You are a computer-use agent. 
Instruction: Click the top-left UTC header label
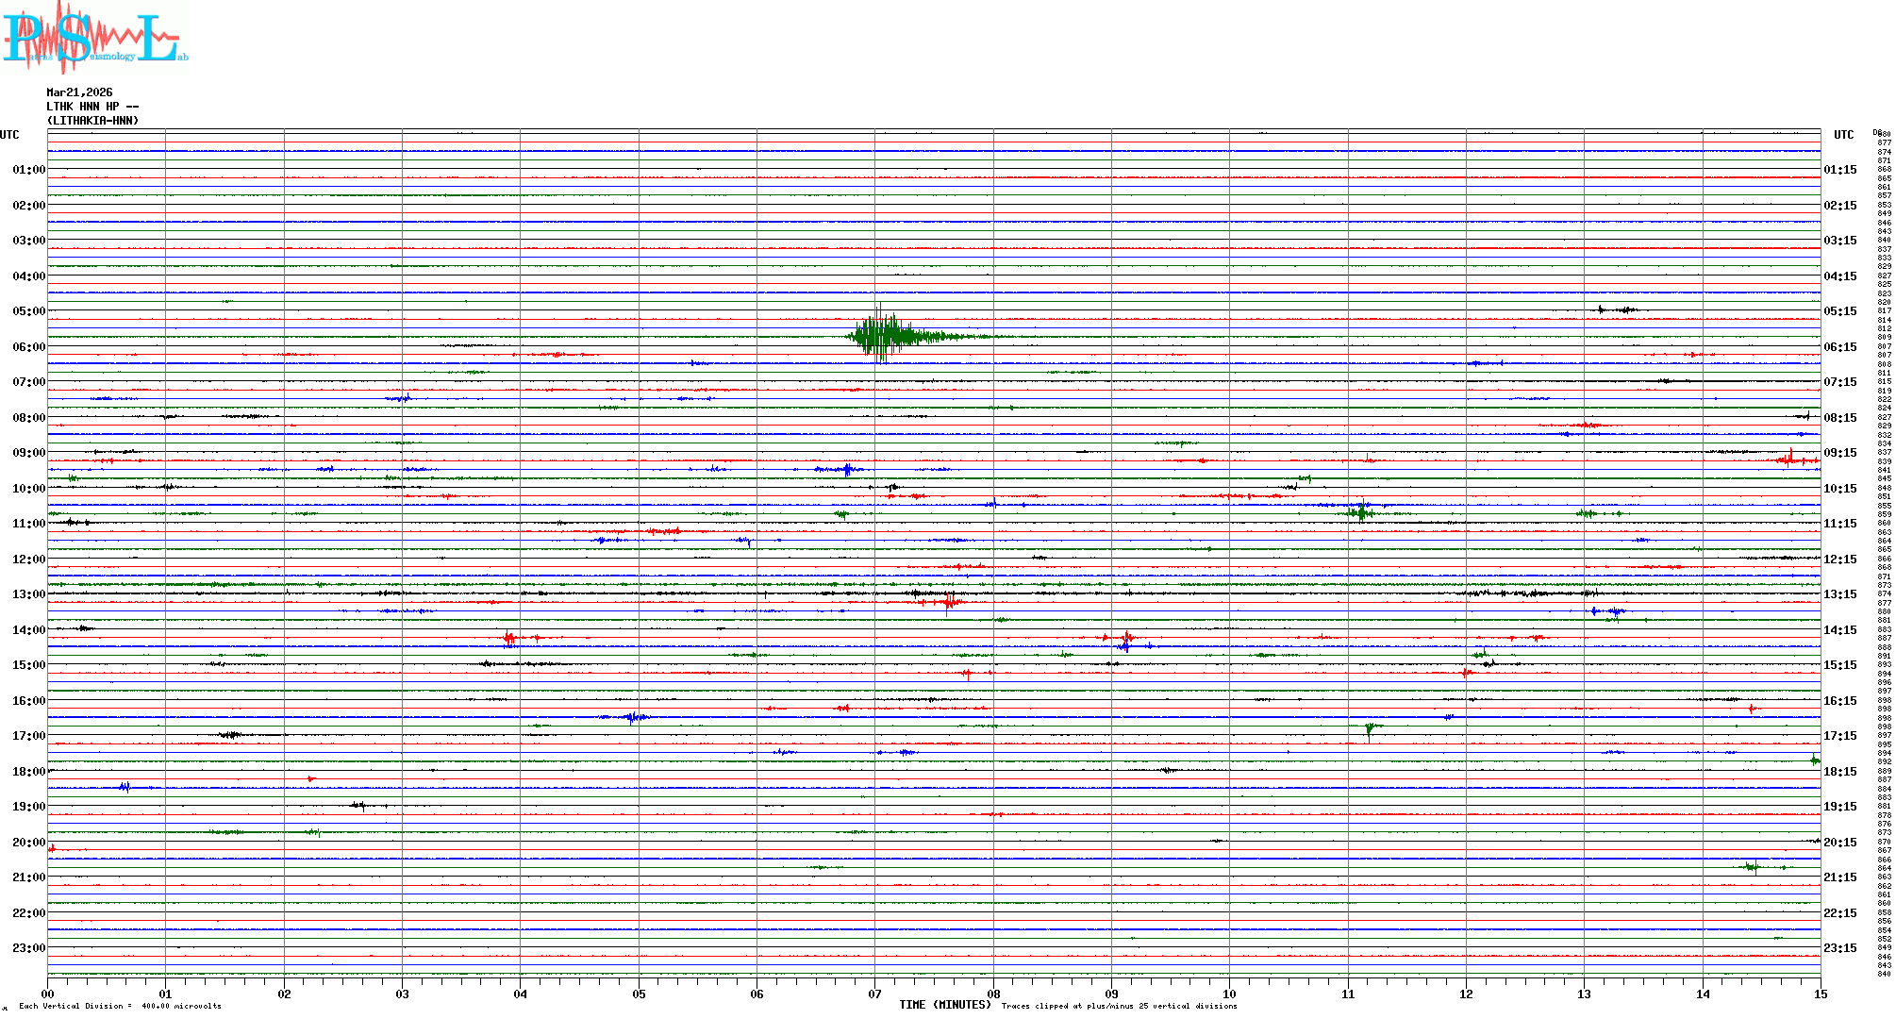click(x=9, y=135)
